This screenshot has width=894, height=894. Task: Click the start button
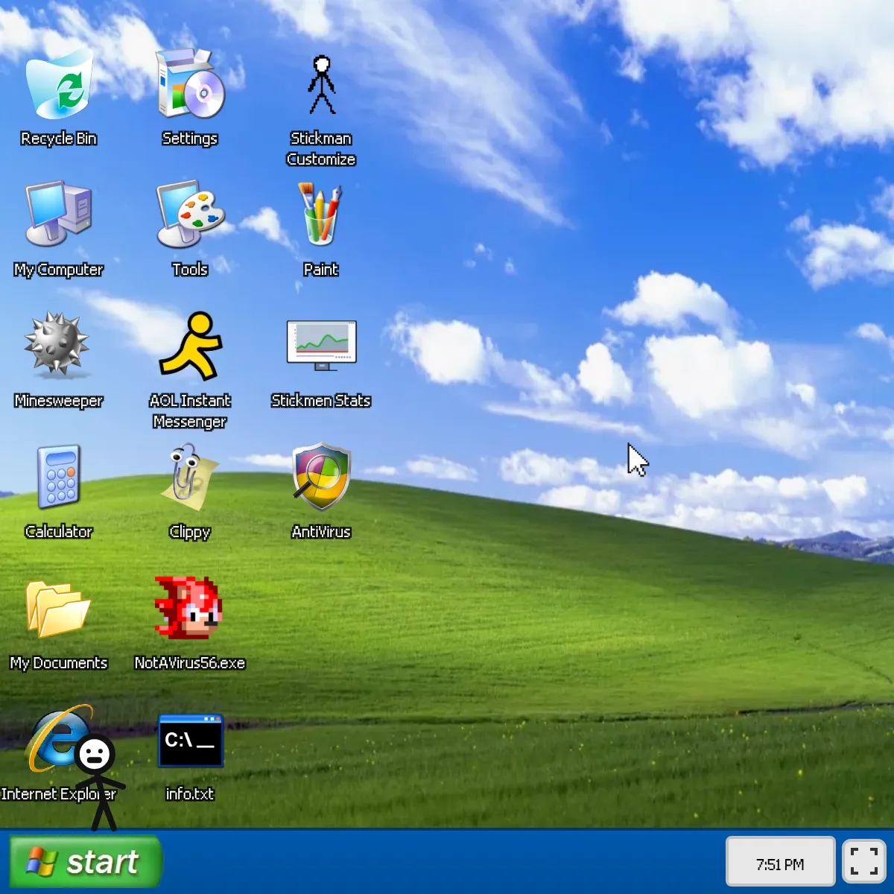(x=84, y=861)
